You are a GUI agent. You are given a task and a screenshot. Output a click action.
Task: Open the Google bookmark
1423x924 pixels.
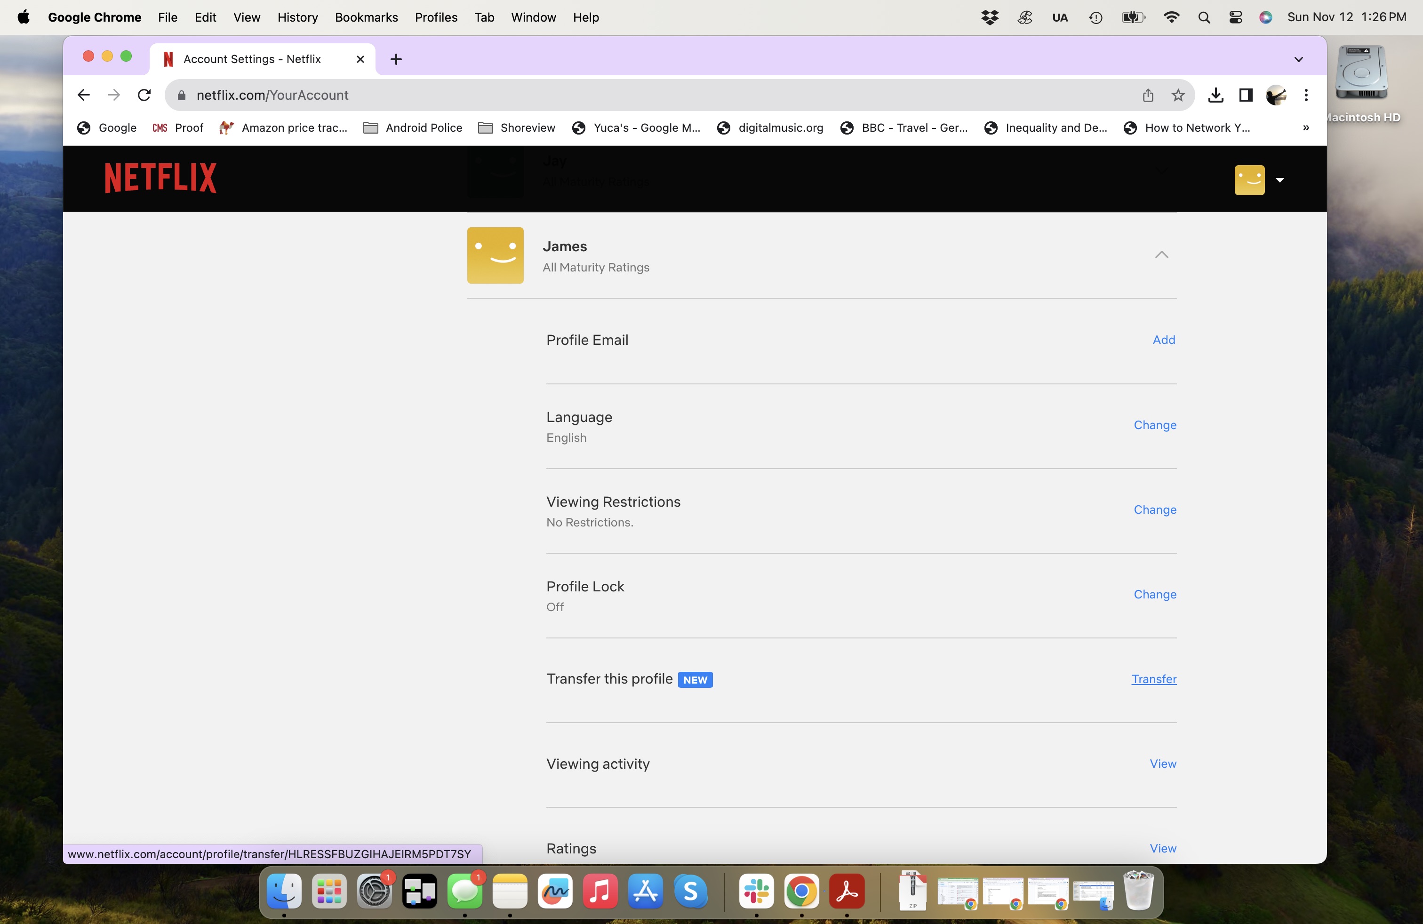pyautogui.click(x=107, y=128)
